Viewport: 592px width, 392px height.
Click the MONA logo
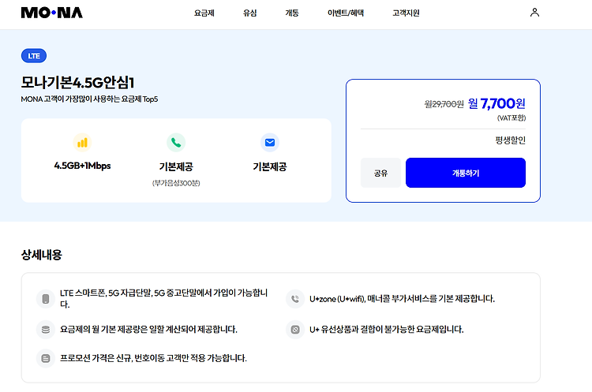coord(52,13)
